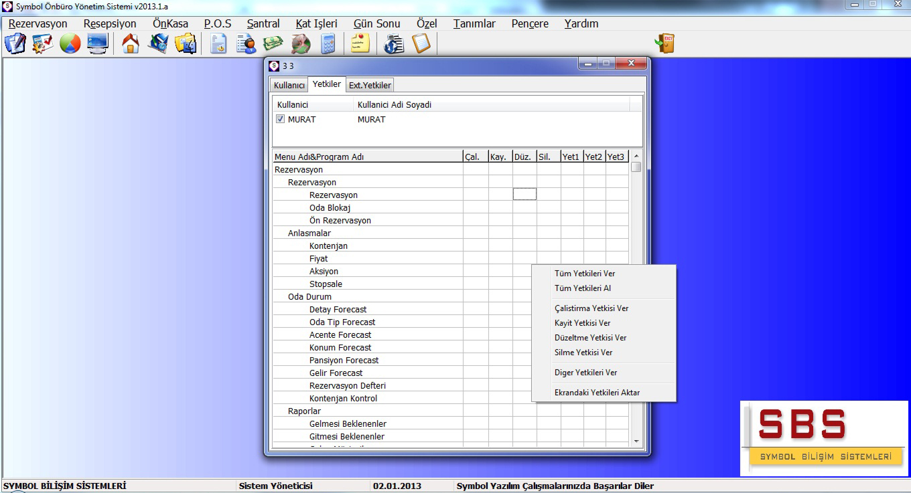Click the clipboard-with-pen toolbar icon

[15, 43]
